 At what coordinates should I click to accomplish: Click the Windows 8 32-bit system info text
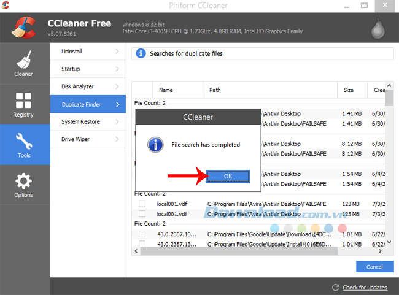[143, 25]
